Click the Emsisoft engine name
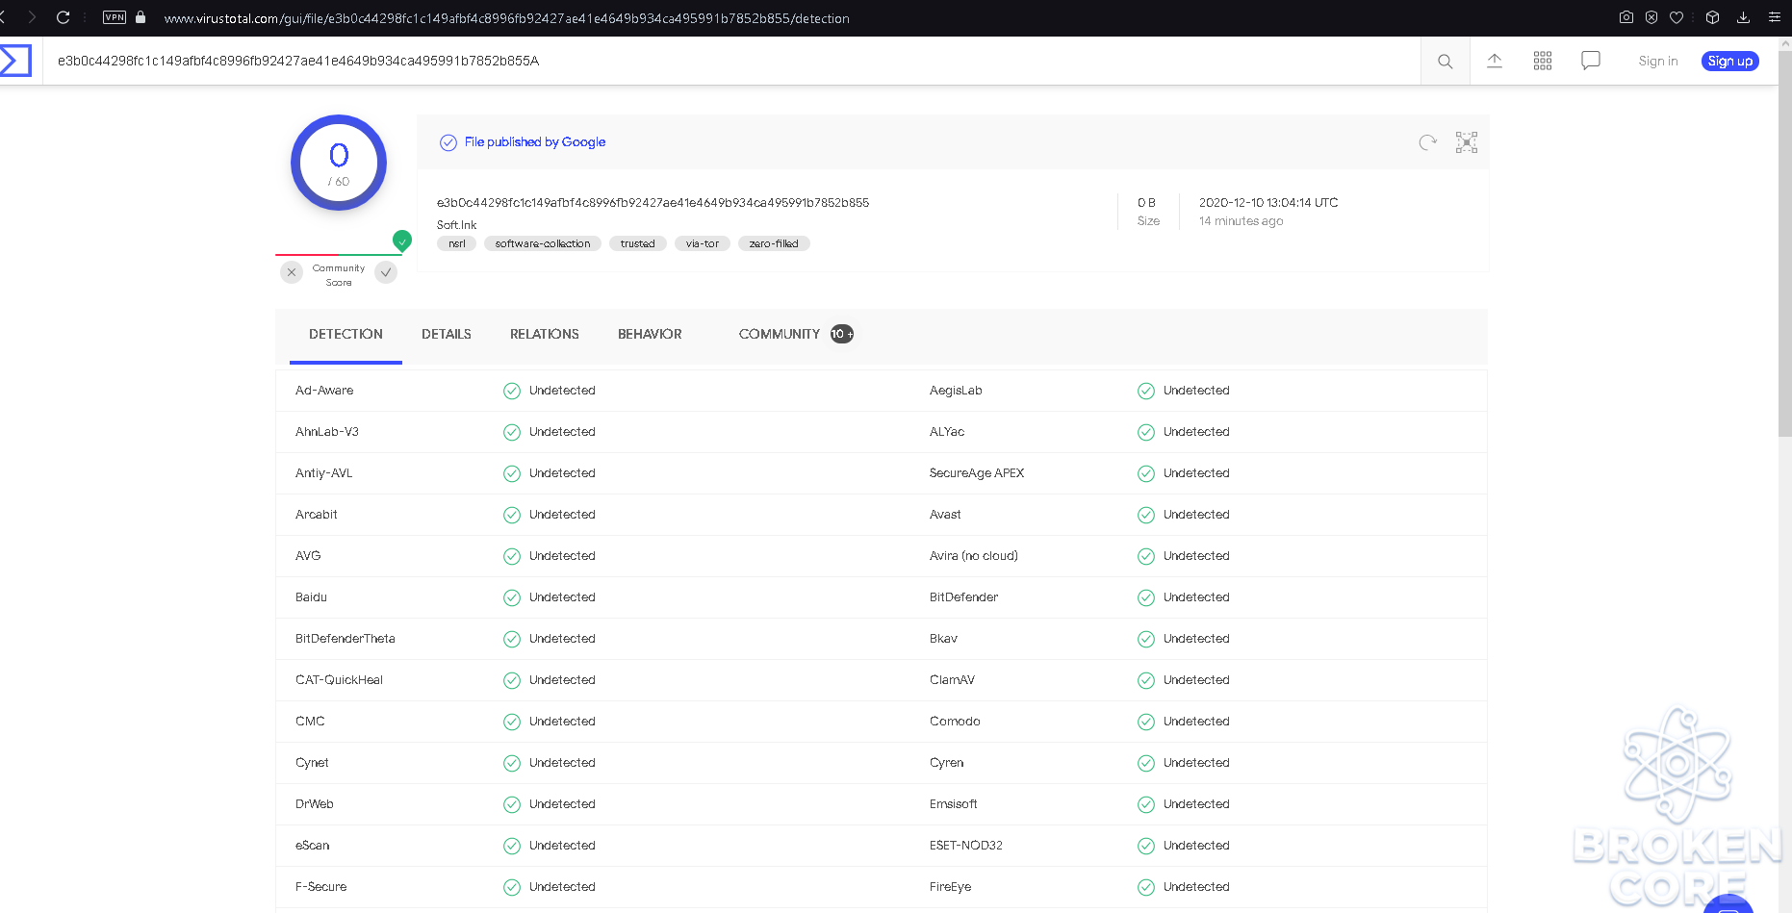Image resolution: width=1792 pixels, height=913 pixels. pos(954,804)
